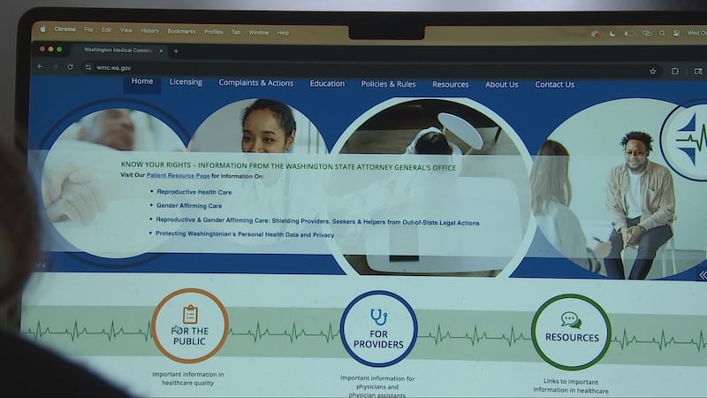The width and height of the screenshot is (707, 398).
Task: View site information icon in address bar
Action: coord(87,67)
